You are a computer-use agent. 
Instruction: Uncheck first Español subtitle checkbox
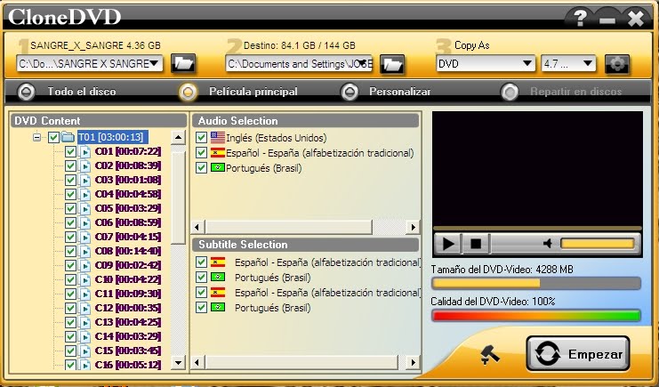pyautogui.click(x=201, y=262)
